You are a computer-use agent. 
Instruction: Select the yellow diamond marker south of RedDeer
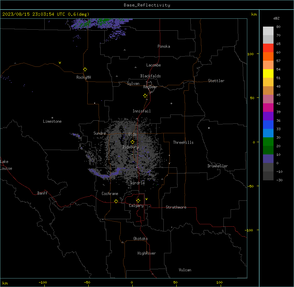point(145,96)
